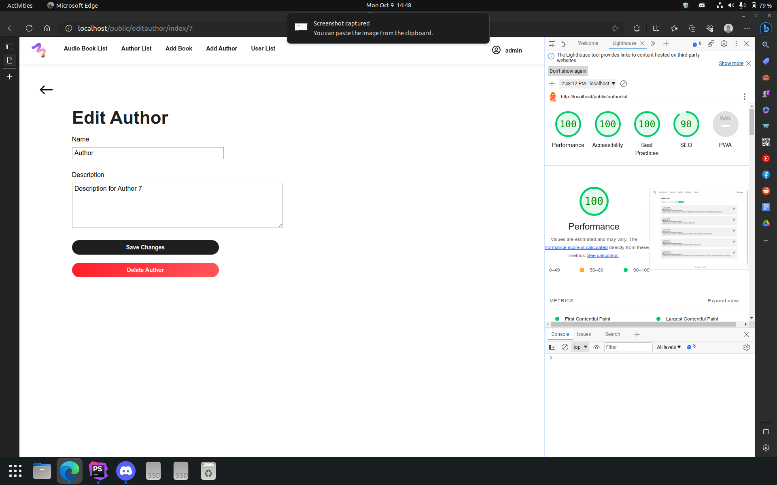Expand the All levels dropdown

coord(669,347)
